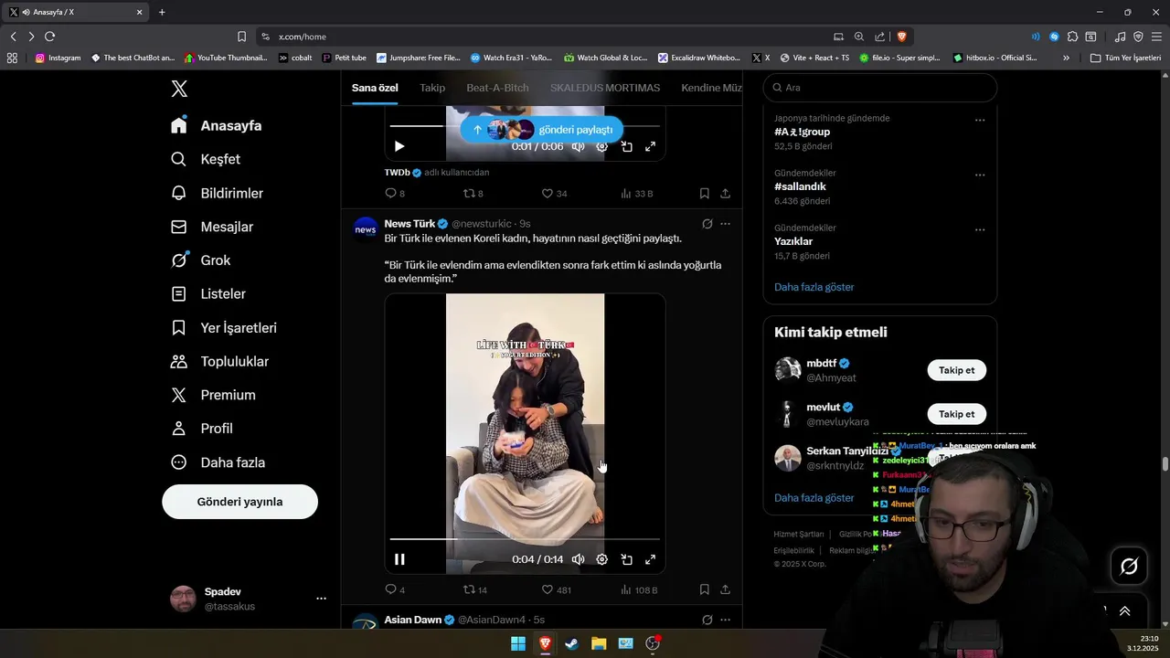Viewport: 1170px width, 658px height.
Task: Open Serkan Tanyildizi profile
Action: [847, 451]
